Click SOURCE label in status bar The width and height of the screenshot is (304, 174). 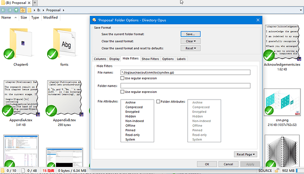tap(265, 170)
